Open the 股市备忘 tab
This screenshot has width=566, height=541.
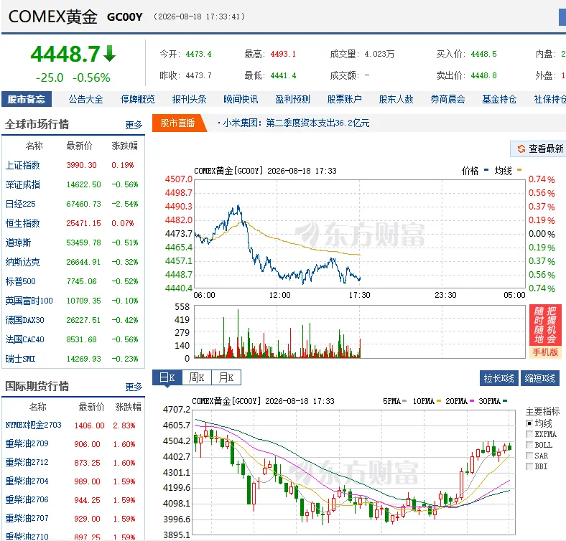(27, 99)
